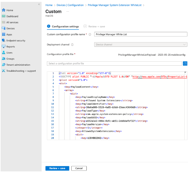
Task: Click the PayloadVersion key on line 16
Action: point(92,124)
